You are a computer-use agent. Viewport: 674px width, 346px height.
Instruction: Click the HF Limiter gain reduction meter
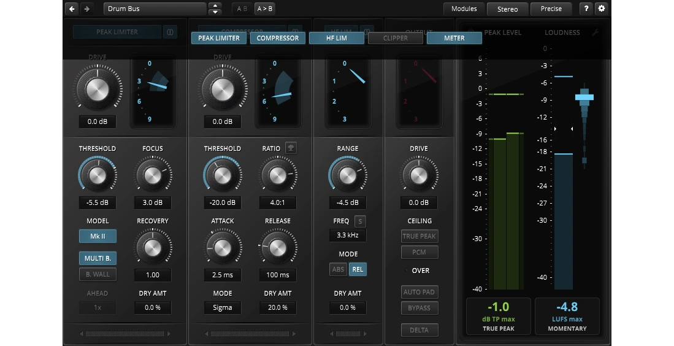point(348,91)
